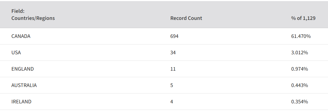Click the % of 1,129 column header

(303, 18)
